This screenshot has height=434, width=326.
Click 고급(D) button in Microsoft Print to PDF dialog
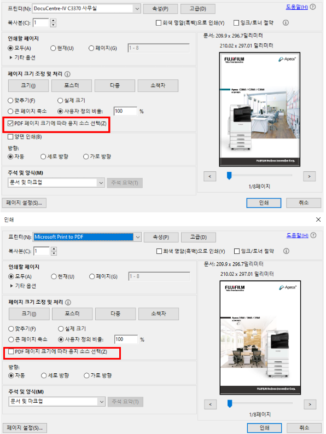(x=198, y=237)
